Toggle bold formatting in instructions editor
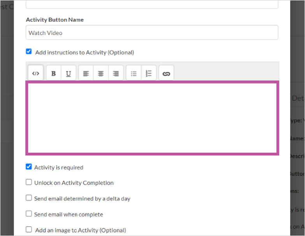Viewport: 305px width, 236px height. tap(53, 74)
